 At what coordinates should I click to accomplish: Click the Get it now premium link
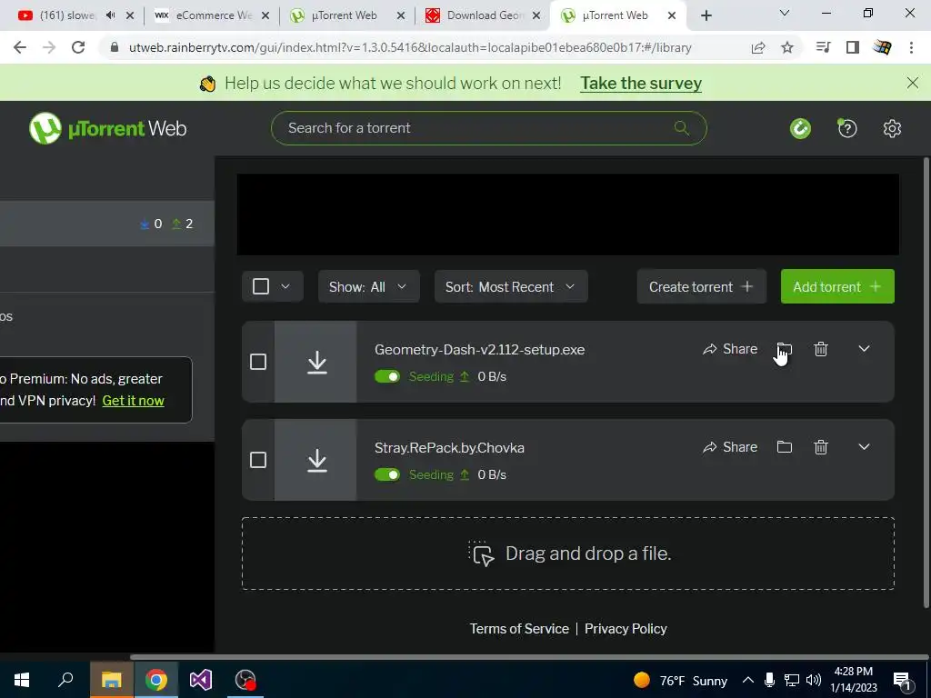(133, 401)
